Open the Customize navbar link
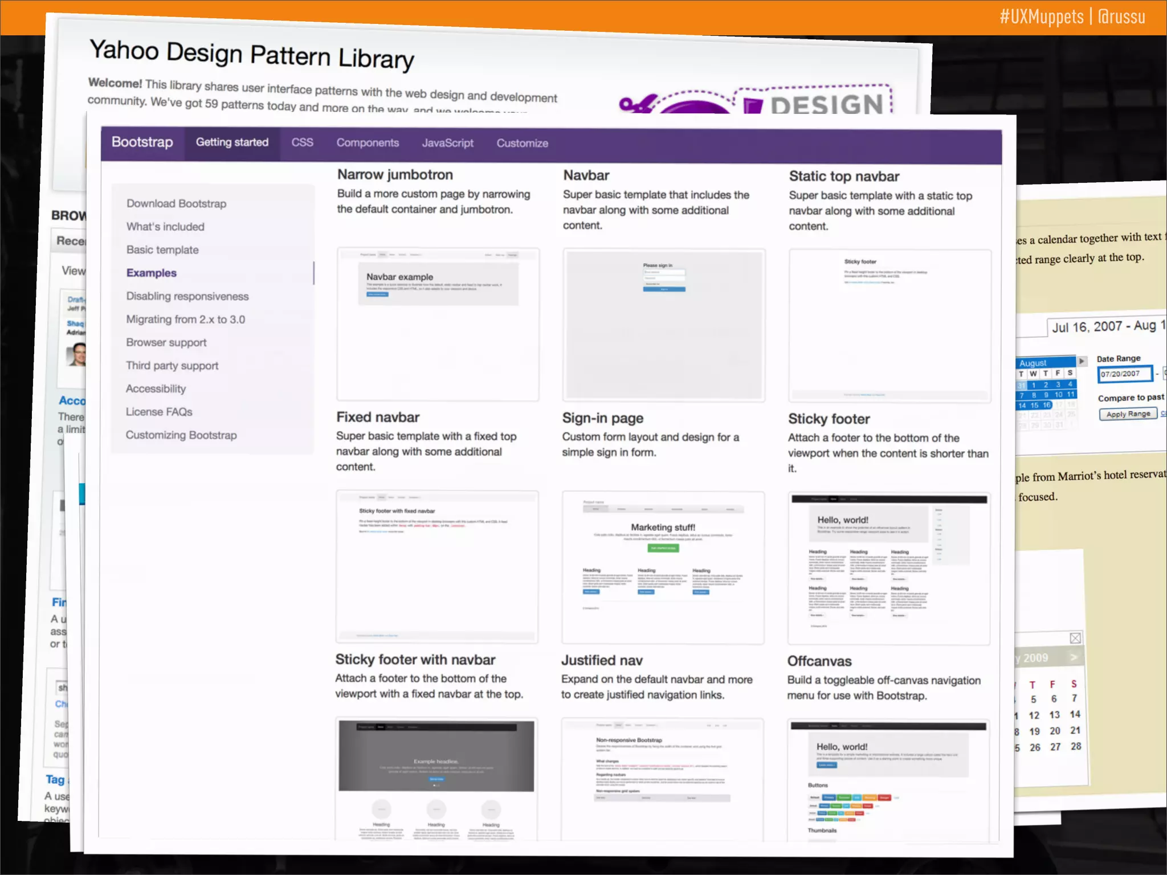The width and height of the screenshot is (1167, 875). coord(522,144)
